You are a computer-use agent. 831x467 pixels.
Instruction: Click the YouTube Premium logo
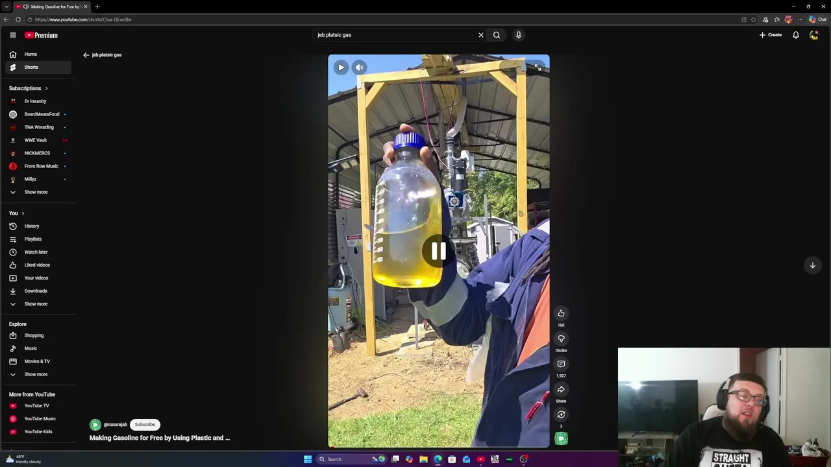pos(42,35)
